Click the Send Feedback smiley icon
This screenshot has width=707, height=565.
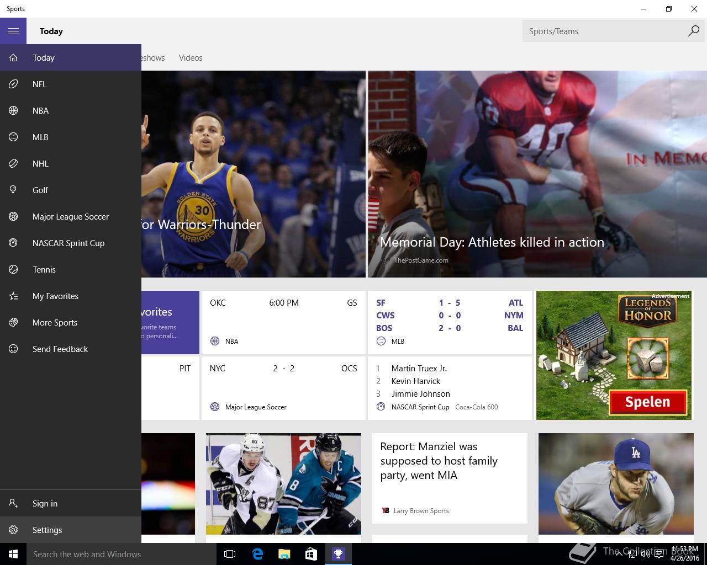[x=13, y=349]
